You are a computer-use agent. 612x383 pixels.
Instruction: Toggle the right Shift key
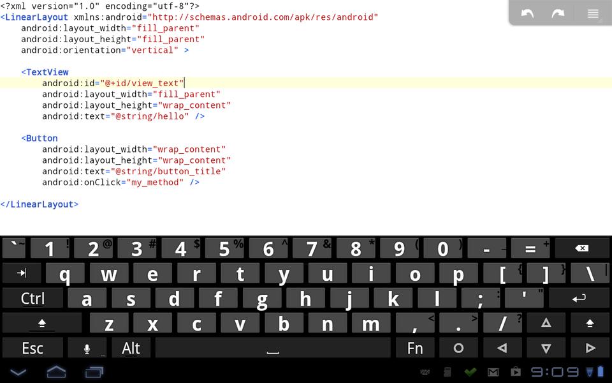tap(590, 323)
